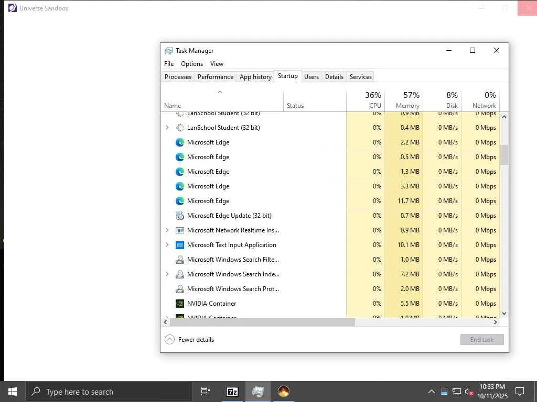Click the scroll left arrow

point(165,322)
